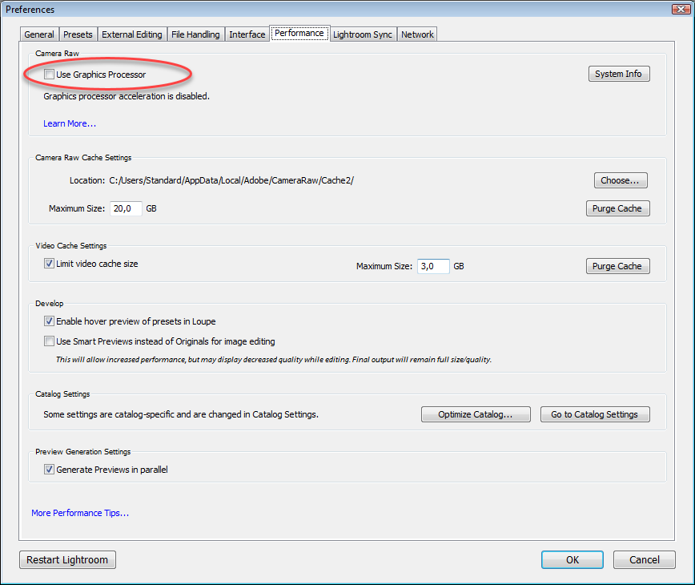
Task: Open the Presets tab
Action: click(78, 34)
